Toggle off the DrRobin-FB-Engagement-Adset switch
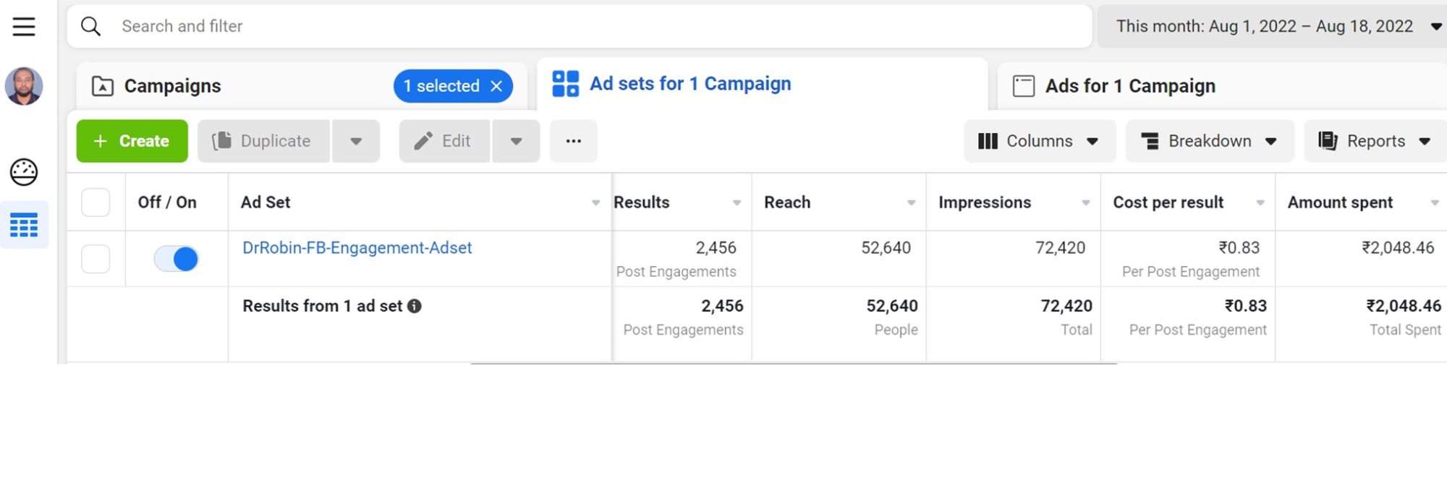Screen dimensions: 1447x483 click(x=176, y=259)
